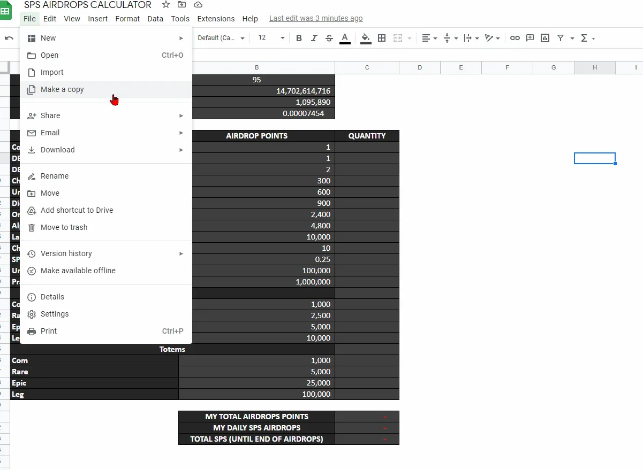Open the functions sigma menu
This screenshot has height=470, width=643.
[588, 38]
